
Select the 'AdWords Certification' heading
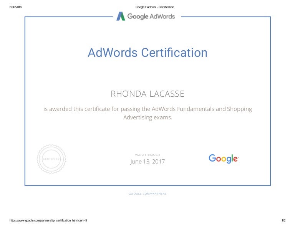pyautogui.click(x=147, y=53)
